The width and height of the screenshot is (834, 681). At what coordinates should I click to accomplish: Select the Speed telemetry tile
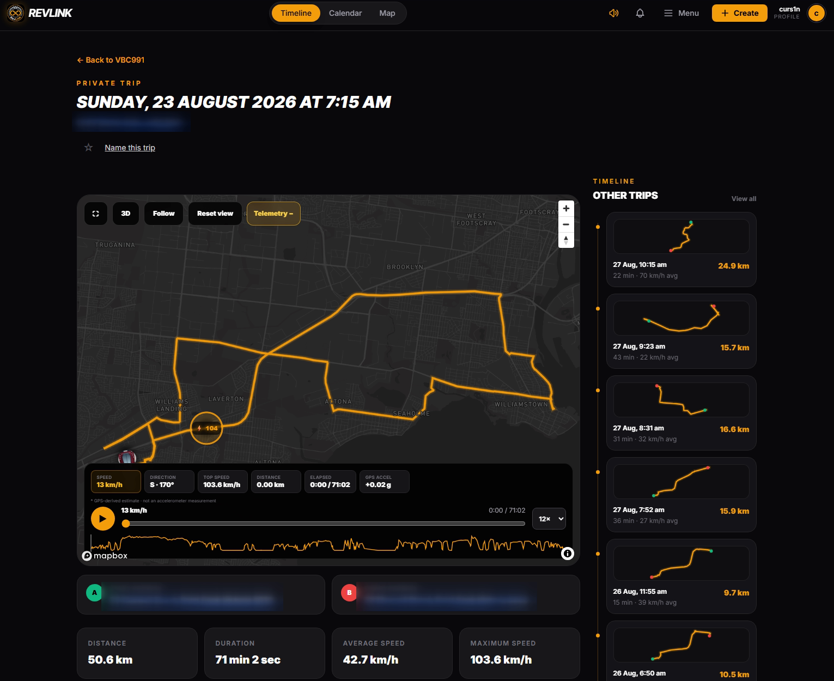tap(116, 482)
